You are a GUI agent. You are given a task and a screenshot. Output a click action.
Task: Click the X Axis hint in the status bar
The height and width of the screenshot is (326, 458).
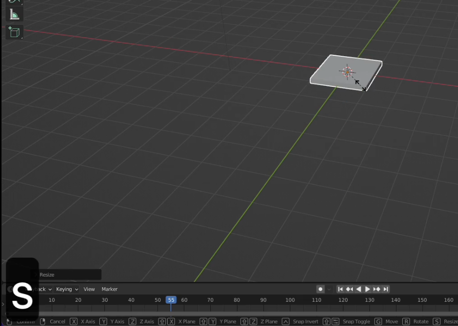click(x=88, y=322)
